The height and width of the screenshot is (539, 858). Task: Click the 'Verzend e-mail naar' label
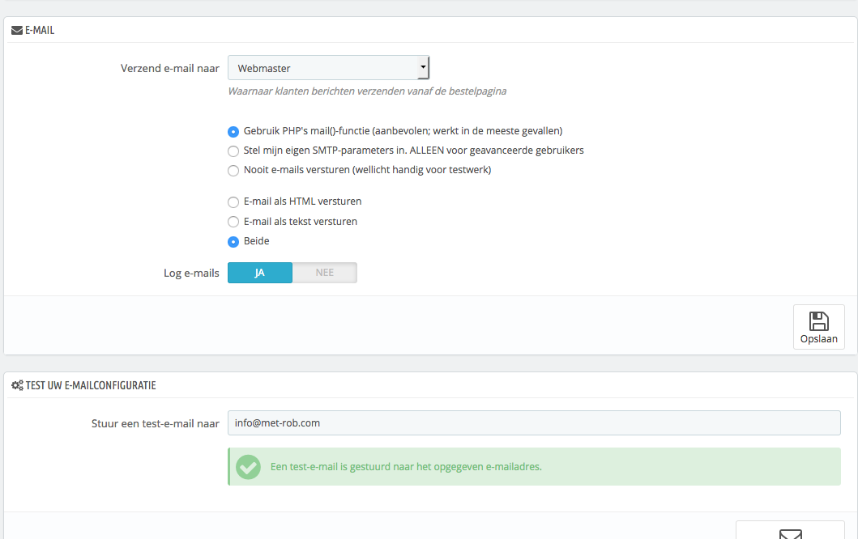click(169, 68)
